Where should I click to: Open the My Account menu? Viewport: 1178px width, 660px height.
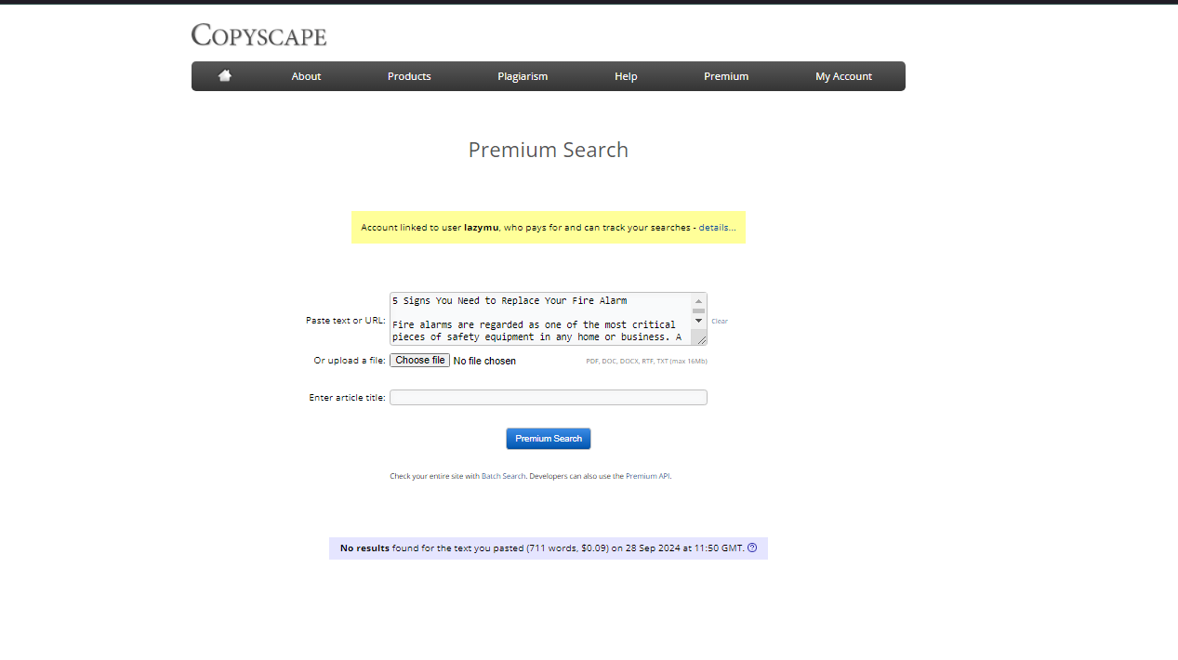click(x=843, y=76)
